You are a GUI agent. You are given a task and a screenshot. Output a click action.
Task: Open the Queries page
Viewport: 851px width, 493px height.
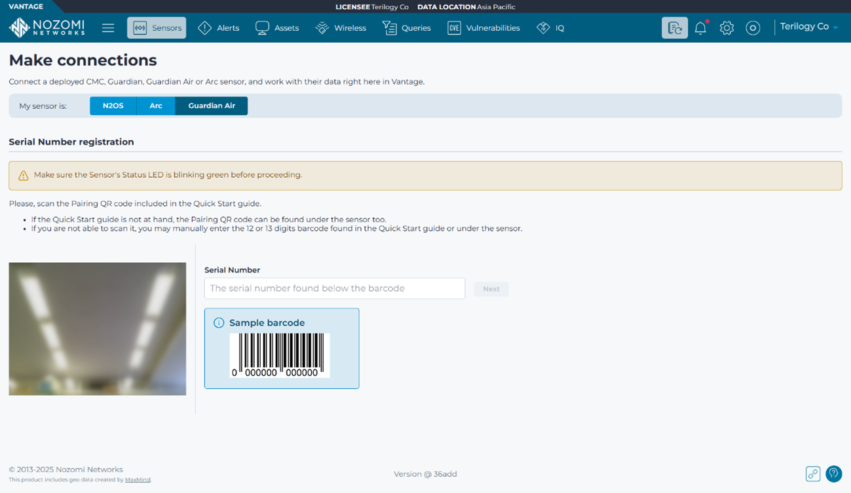tap(407, 28)
